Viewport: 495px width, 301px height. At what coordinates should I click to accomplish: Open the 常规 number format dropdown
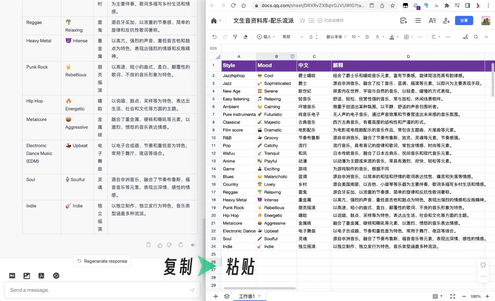(292, 37)
